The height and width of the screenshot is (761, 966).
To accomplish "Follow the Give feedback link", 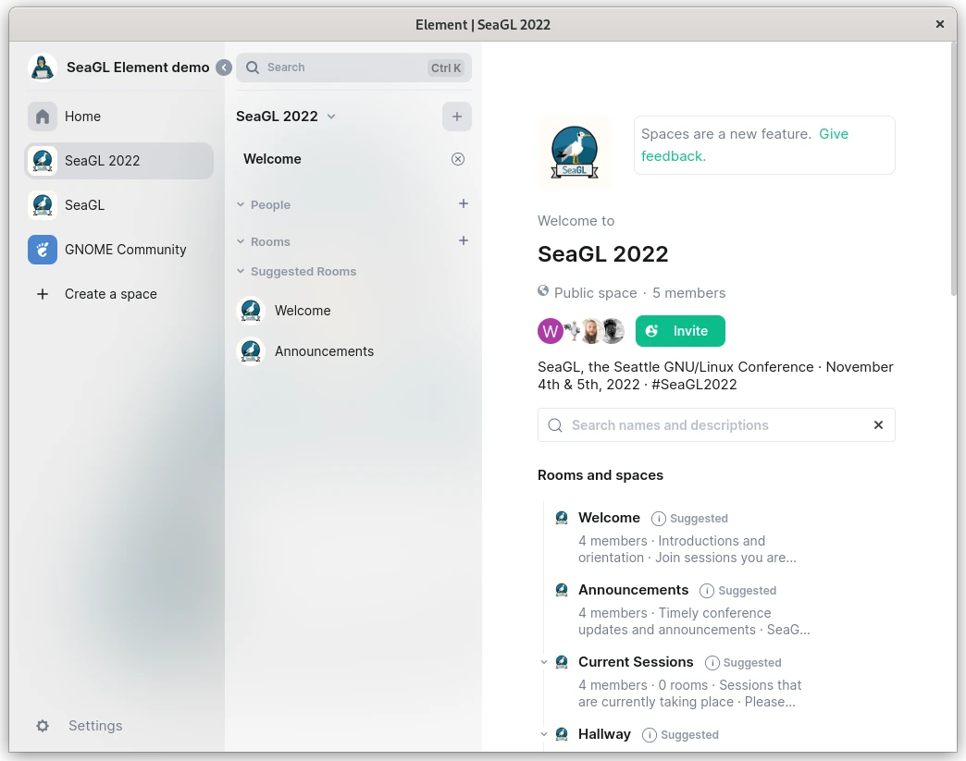I will click(x=745, y=144).
